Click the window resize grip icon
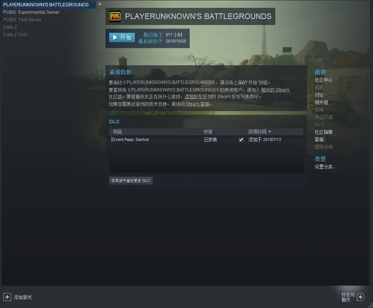373x308 pixels. pos(371,306)
